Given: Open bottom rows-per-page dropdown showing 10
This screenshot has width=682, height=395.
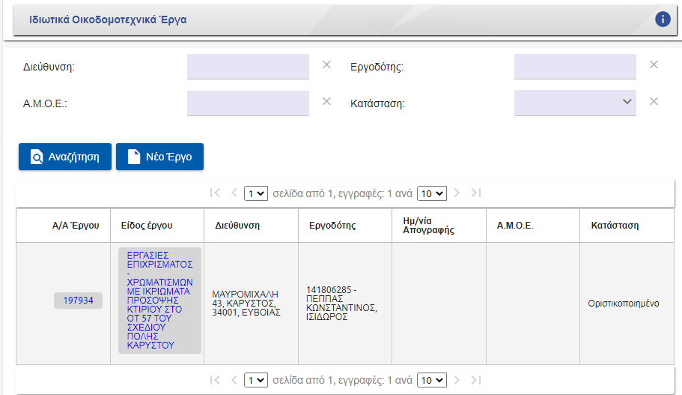Looking at the screenshot, I should pyautogui.click(x=431, y=380).
